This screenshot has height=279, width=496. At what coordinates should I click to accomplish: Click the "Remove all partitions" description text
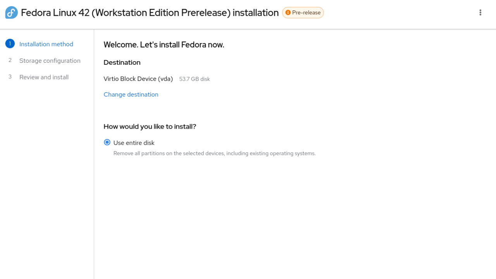[x=214, y=153]
